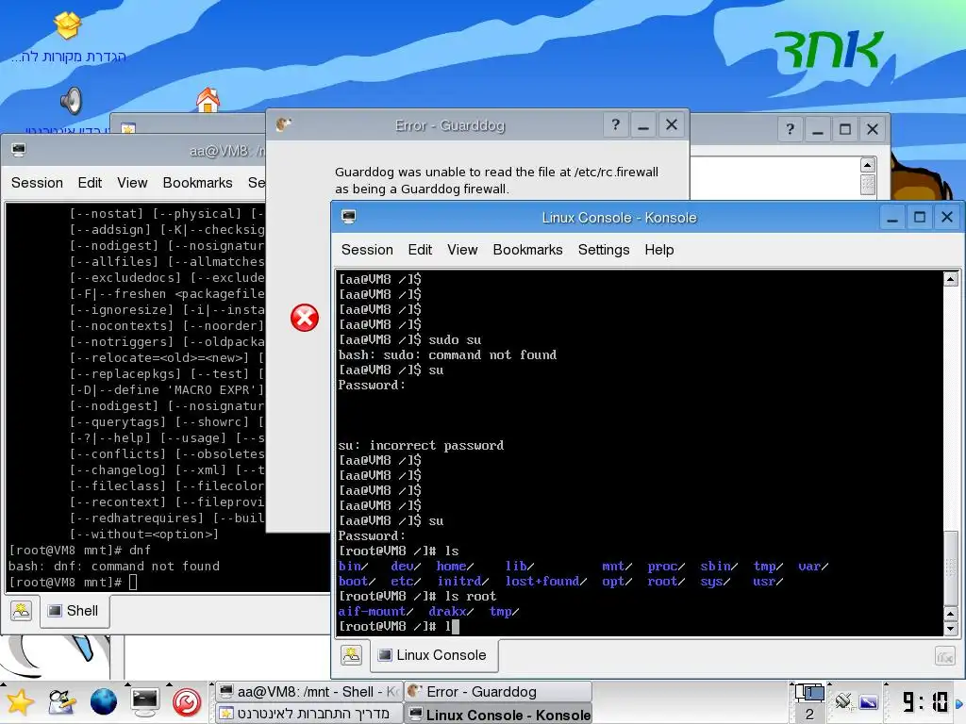Open Session menu in the aa@VM8 Shell window
This screenshot has width=966, height=724.
[x=37, y=183]
